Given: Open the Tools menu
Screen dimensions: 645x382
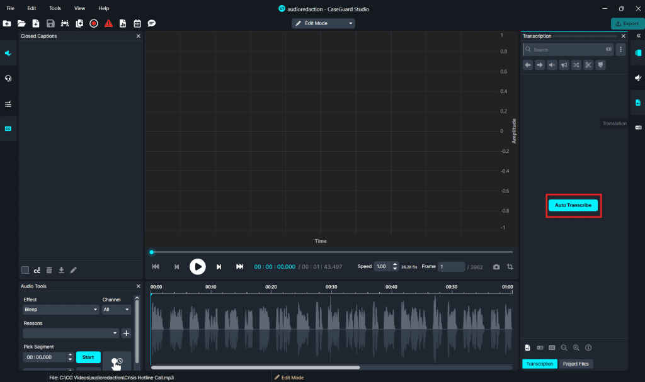Looking at the screenshot, I should 55,8.
